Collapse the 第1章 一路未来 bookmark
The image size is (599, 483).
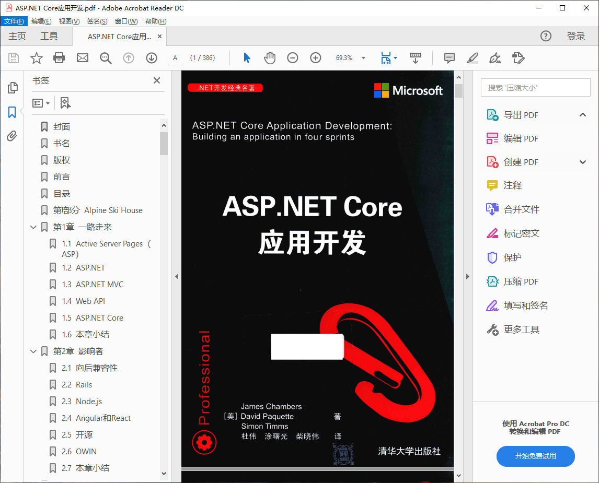coord(33,227)
